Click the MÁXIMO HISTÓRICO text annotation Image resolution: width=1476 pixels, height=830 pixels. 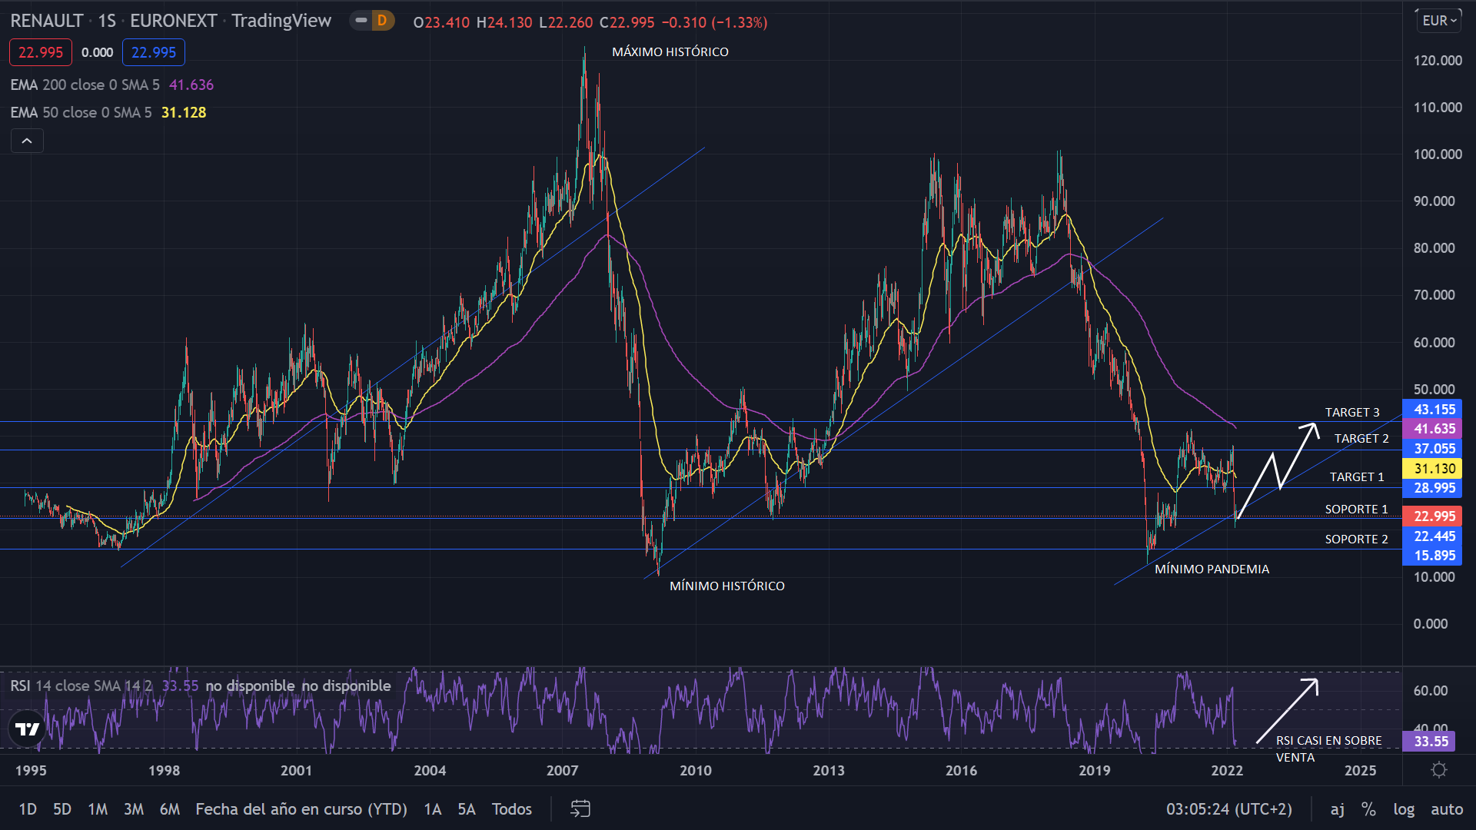(x=670, y=51)
